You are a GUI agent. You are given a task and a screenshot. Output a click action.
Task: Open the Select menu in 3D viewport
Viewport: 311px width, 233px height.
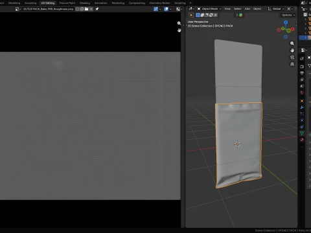pyautogui.click(x=237, y=9)
